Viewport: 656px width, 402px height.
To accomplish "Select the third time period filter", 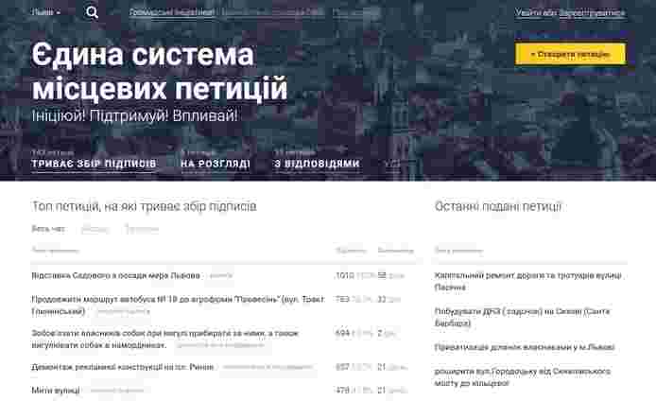I will (x=142, y=229).
